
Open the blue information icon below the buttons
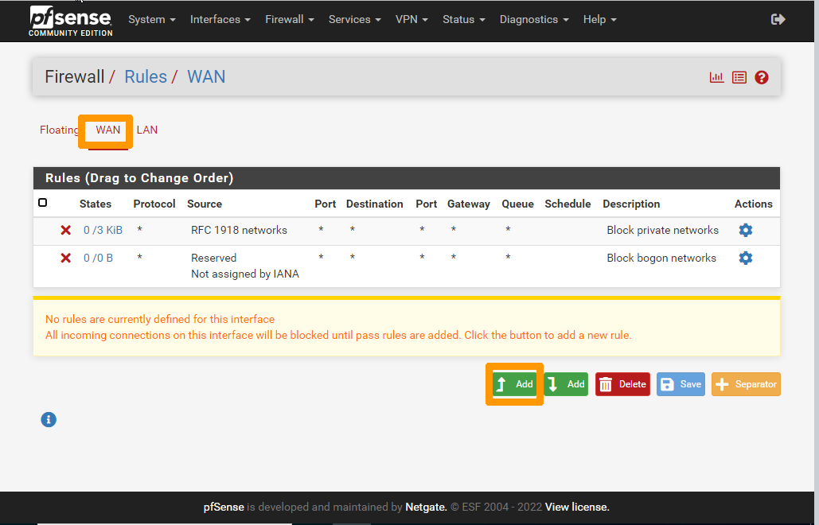[48, 419]
